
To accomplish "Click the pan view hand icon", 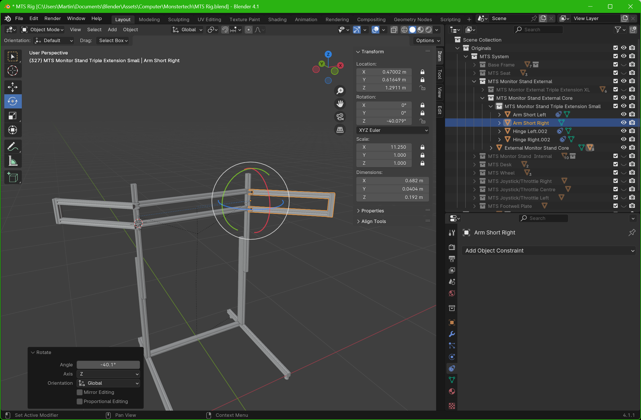I will [340, 104].
